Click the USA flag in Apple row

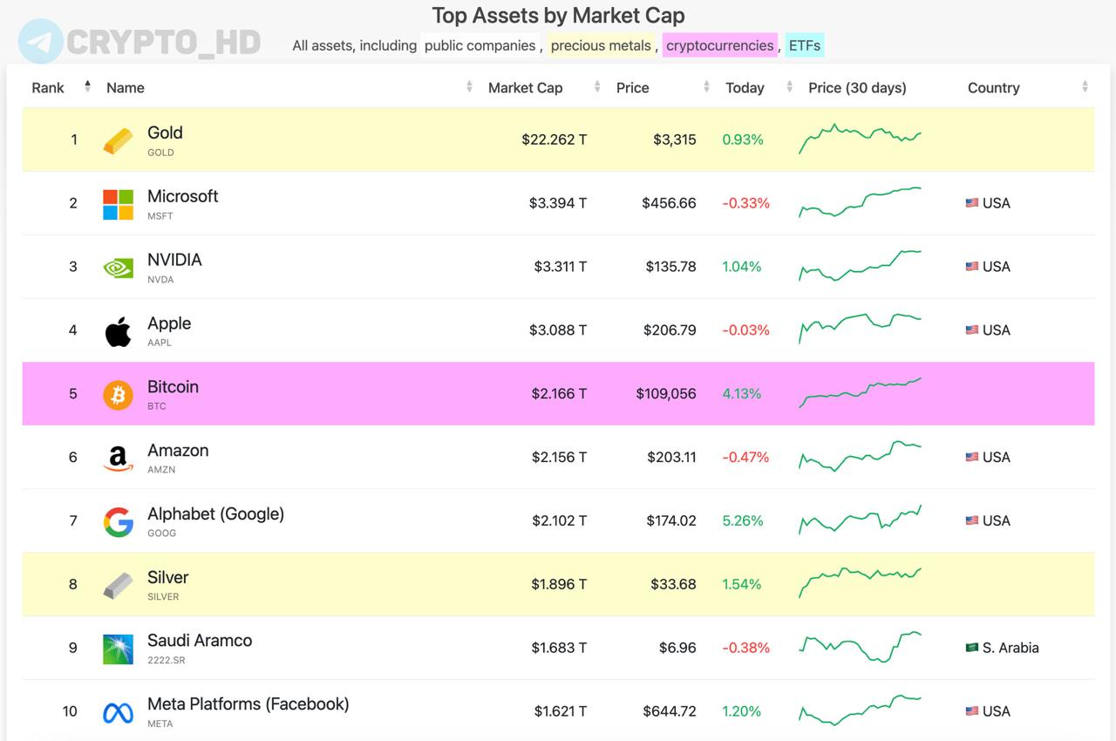click(972, 330)
